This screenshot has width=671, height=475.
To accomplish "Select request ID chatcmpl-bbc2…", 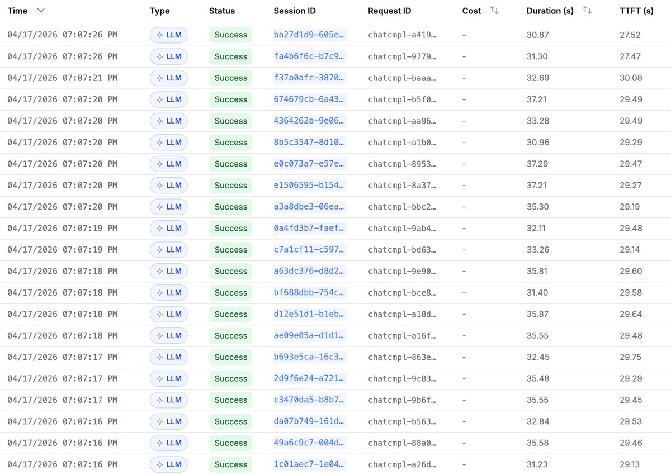I will pos(402,207).
